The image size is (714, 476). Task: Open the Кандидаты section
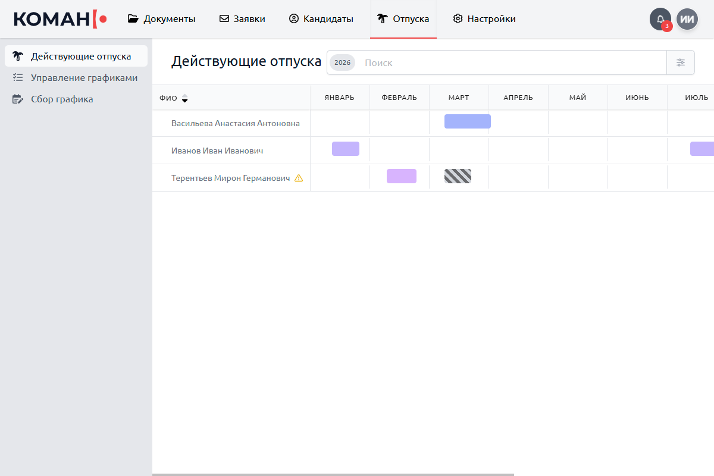(321, 19)
